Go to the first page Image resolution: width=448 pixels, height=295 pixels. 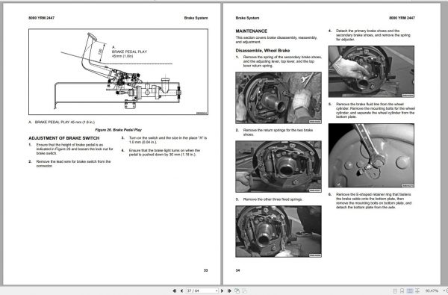pos(175,291)
